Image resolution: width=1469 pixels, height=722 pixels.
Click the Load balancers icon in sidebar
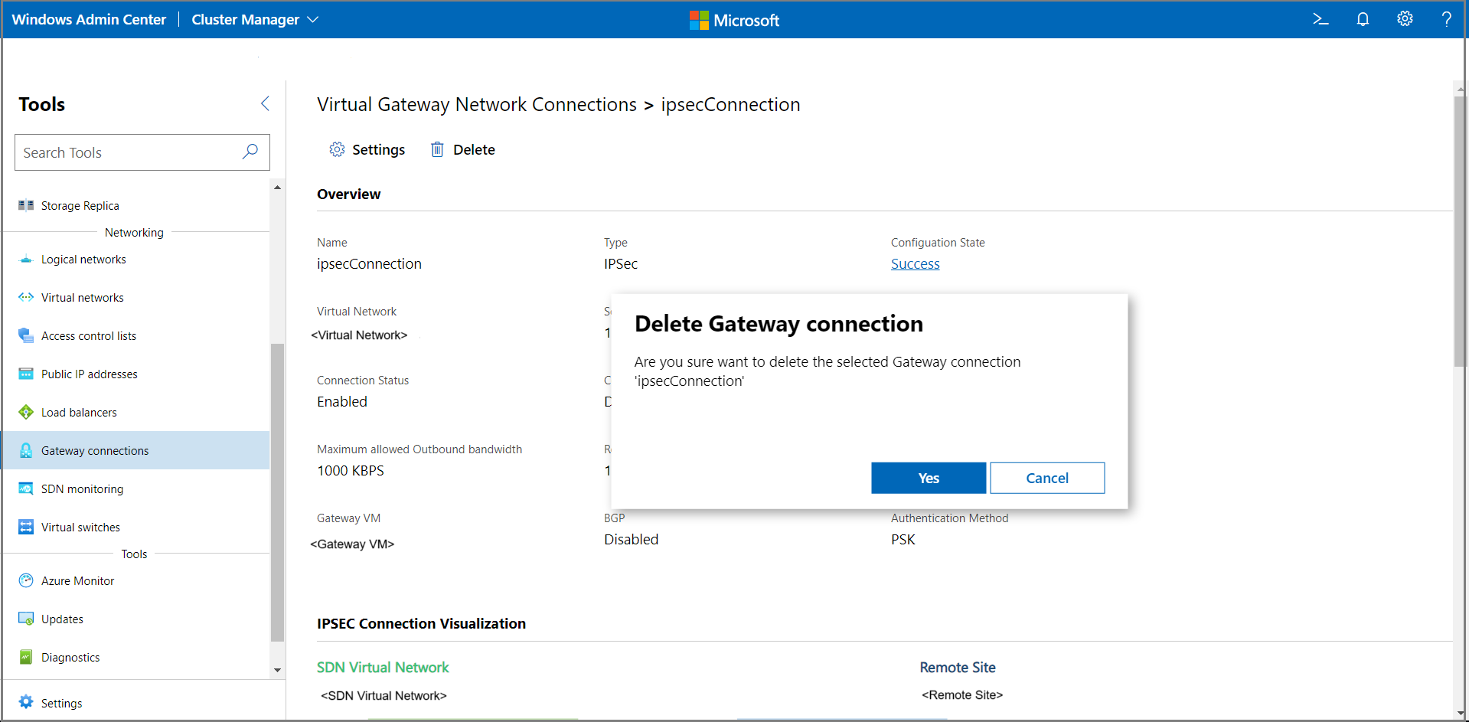[26, 412]
